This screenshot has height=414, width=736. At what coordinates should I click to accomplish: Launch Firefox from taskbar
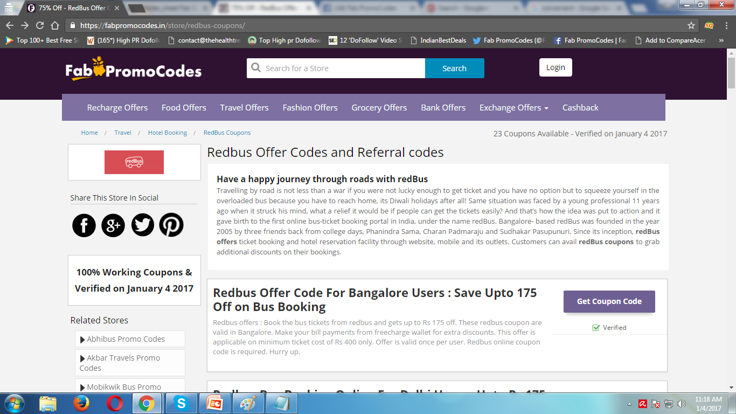pos(81,403)
